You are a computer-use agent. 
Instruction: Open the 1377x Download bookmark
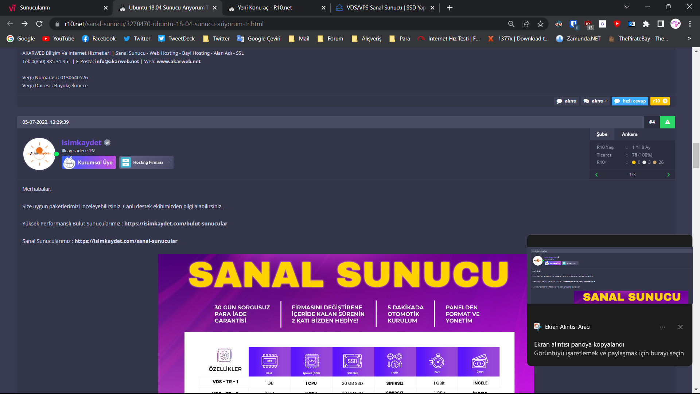click(x=518, y=39)
